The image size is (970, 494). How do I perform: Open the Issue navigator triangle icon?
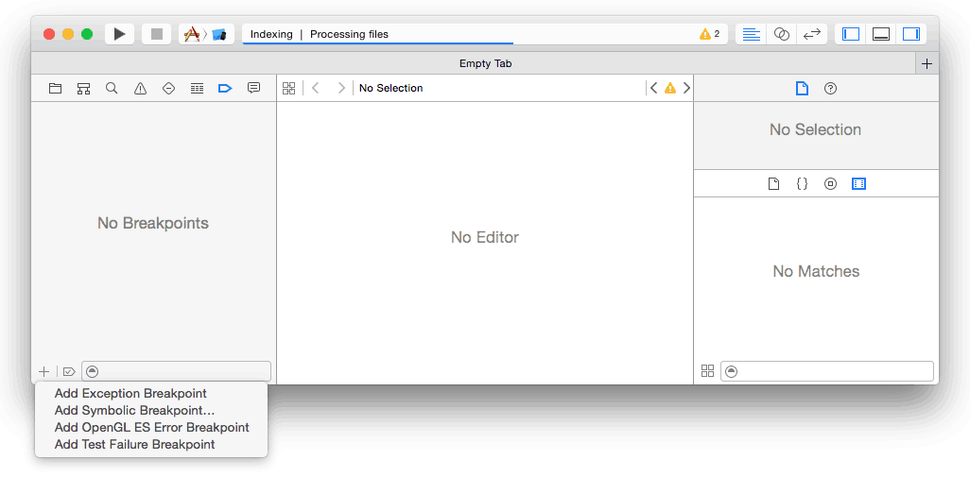point(141,89)
